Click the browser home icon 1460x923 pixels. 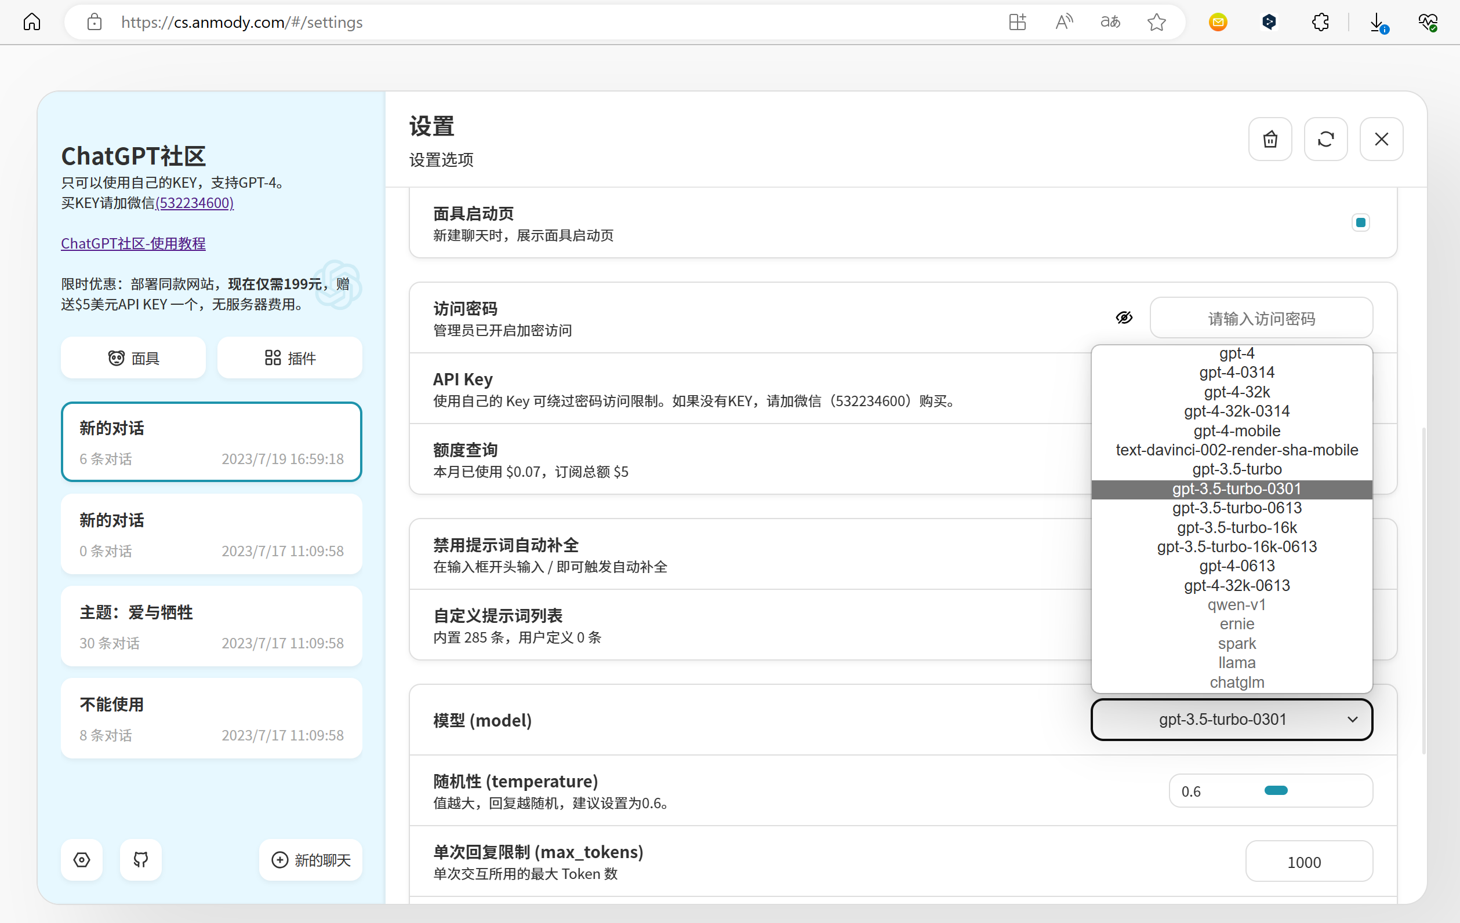[31, 23]
